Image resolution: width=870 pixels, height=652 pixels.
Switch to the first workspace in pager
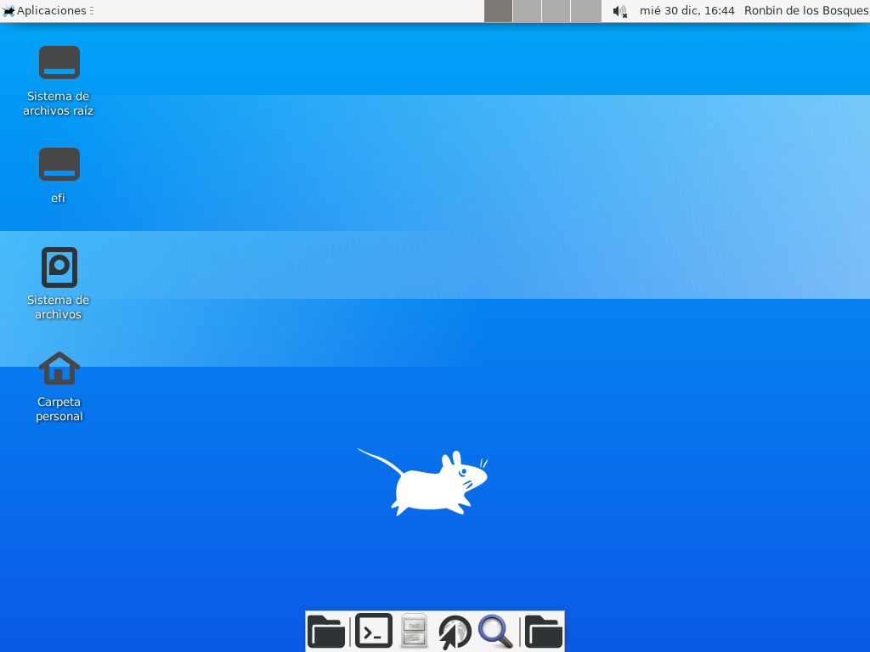tap(498, 11)
